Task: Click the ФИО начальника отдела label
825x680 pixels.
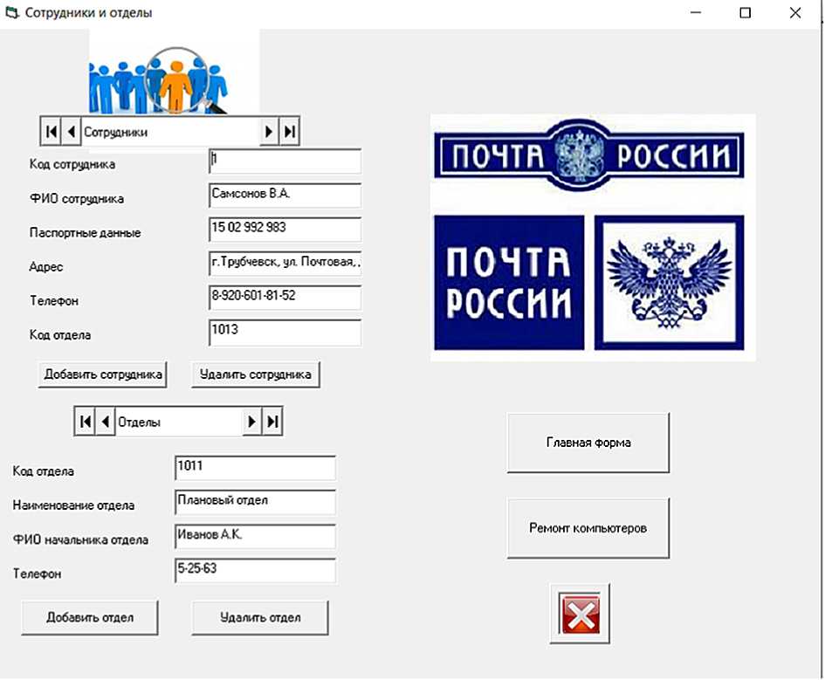Action: point(80,540)
